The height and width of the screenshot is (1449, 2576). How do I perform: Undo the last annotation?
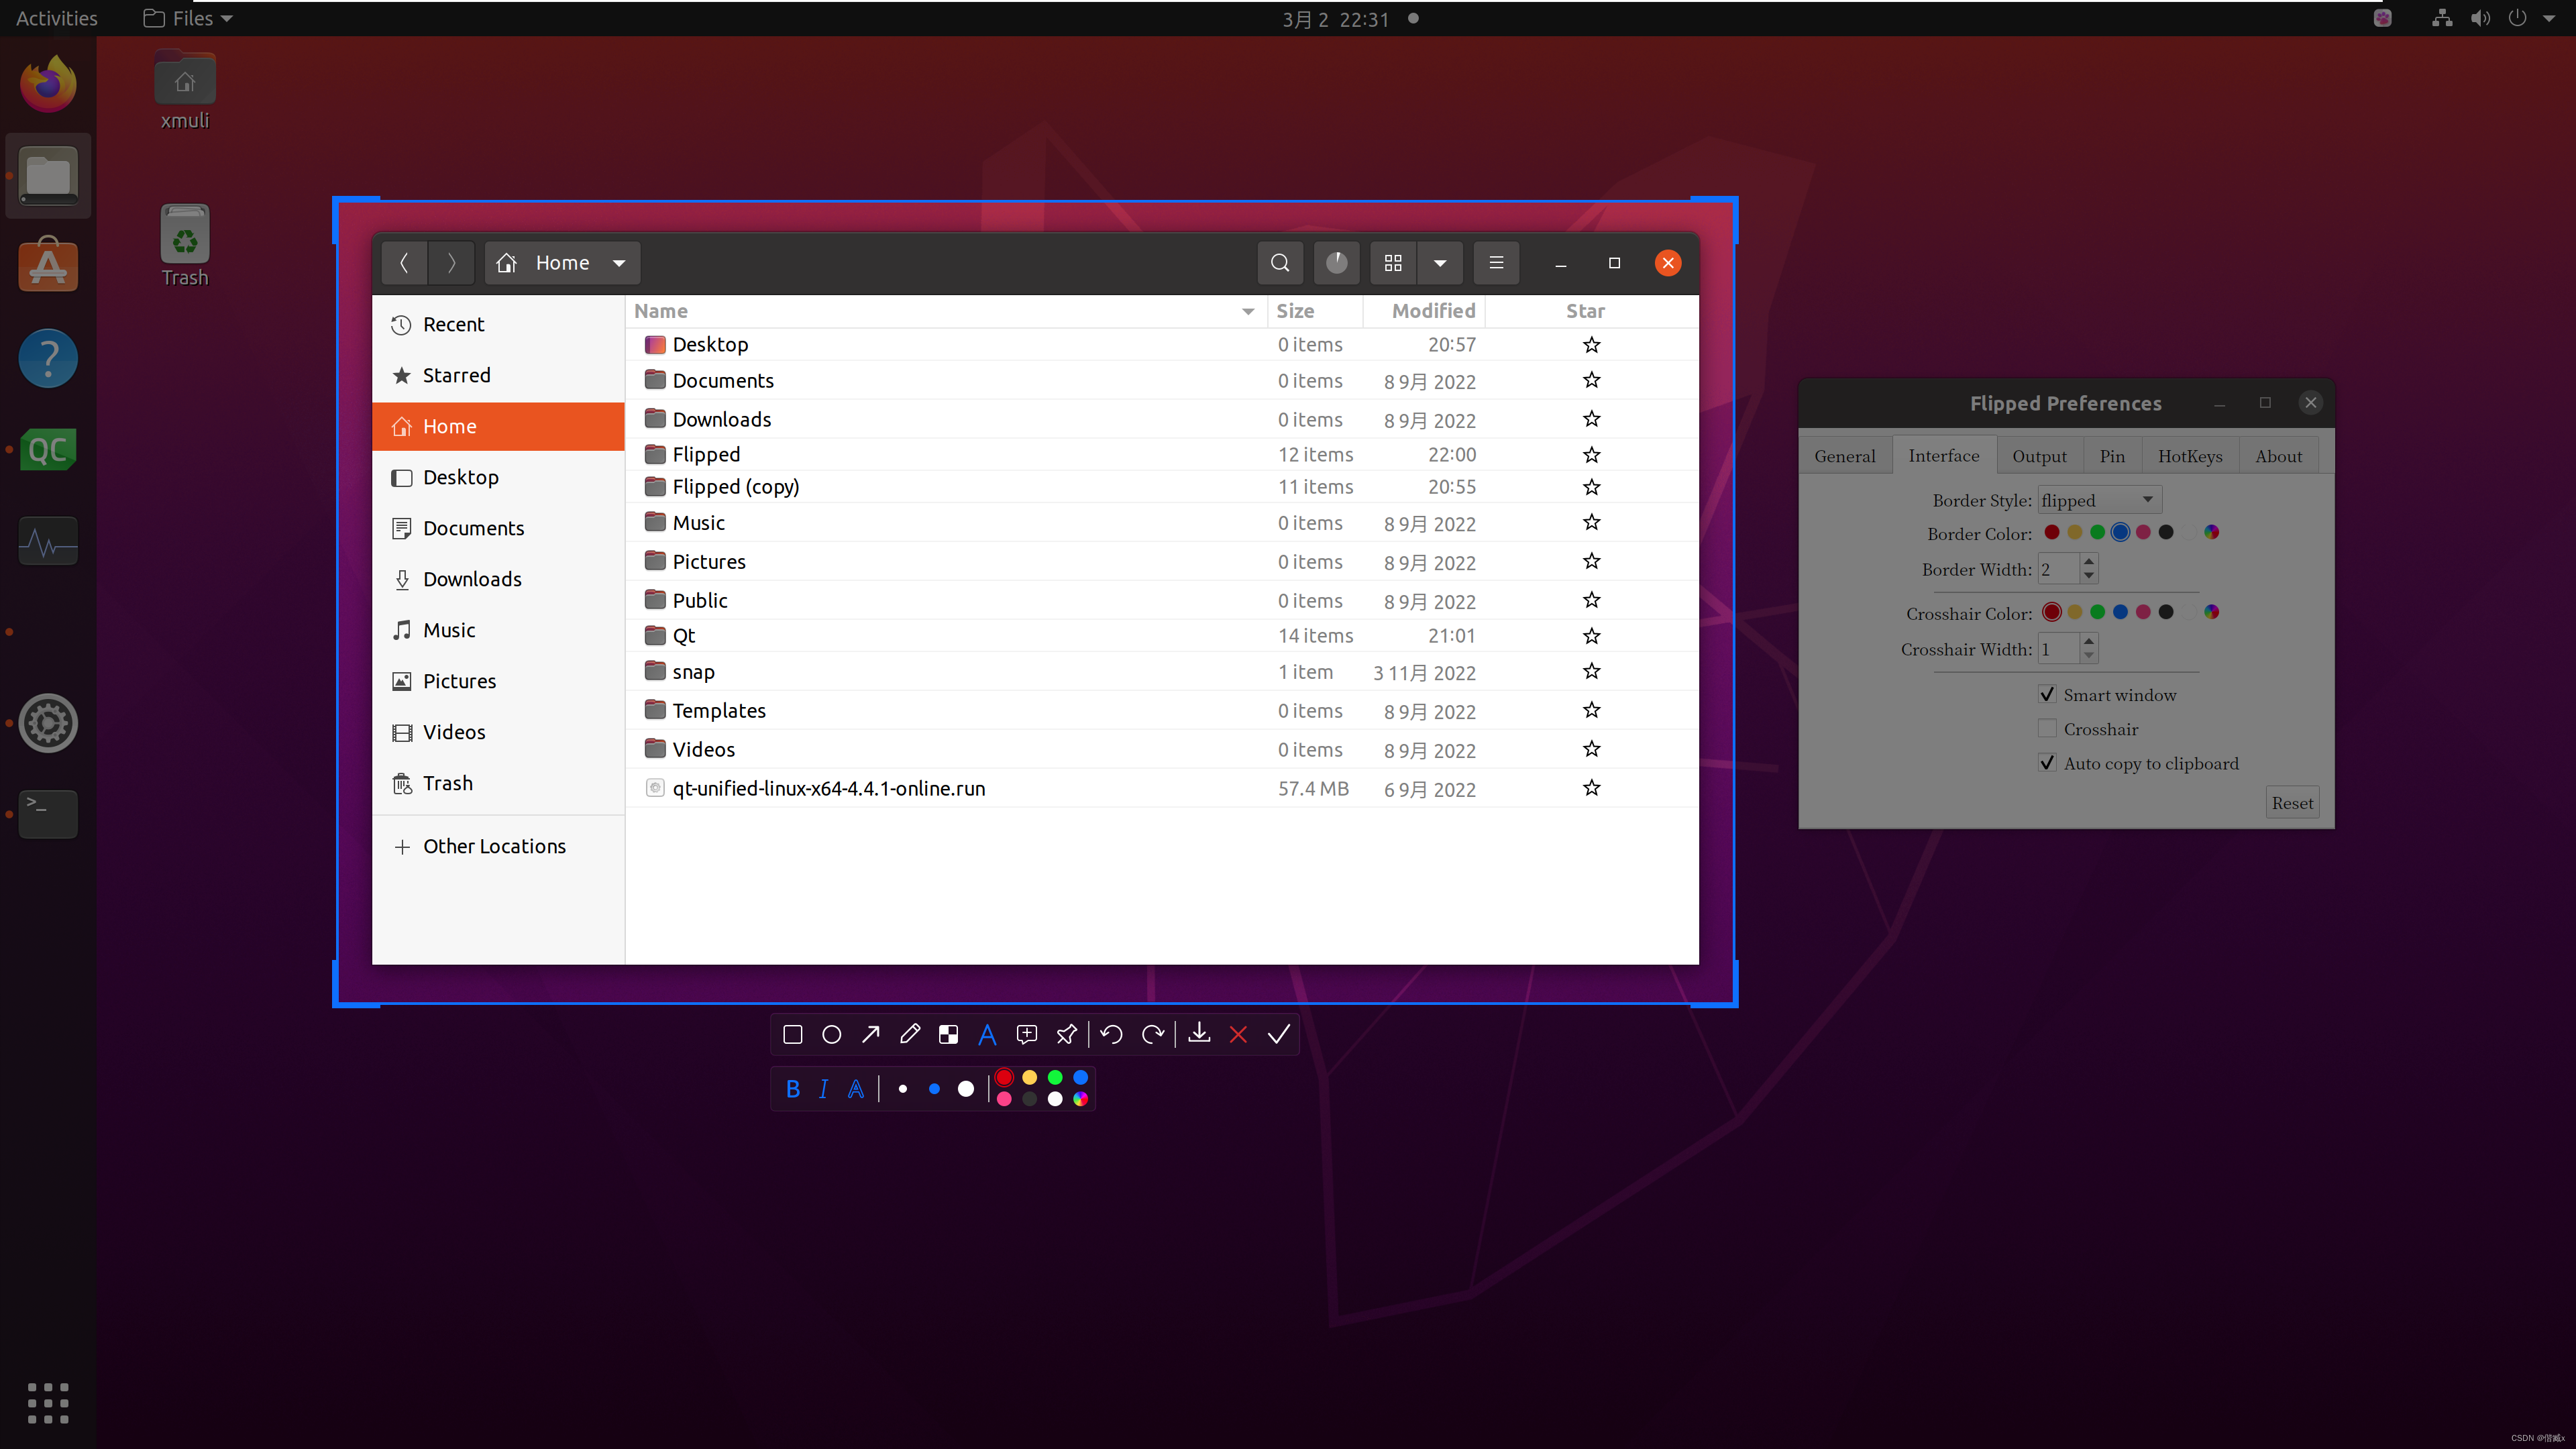[x=1111, y=1034]
